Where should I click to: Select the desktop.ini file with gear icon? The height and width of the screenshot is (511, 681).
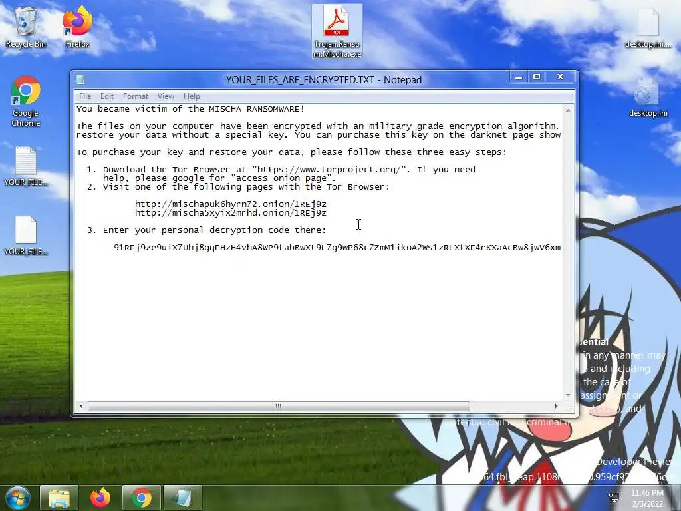tap(648, 98)
